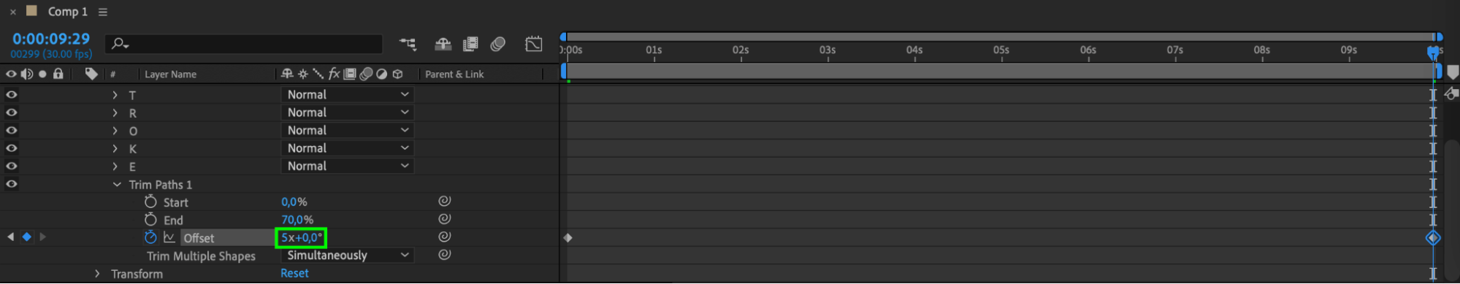Image resolution: width=1460 pixels, height=284 pixels.
Task: Toggle the shy layers hide switch
Action: (x=443, y=45)
